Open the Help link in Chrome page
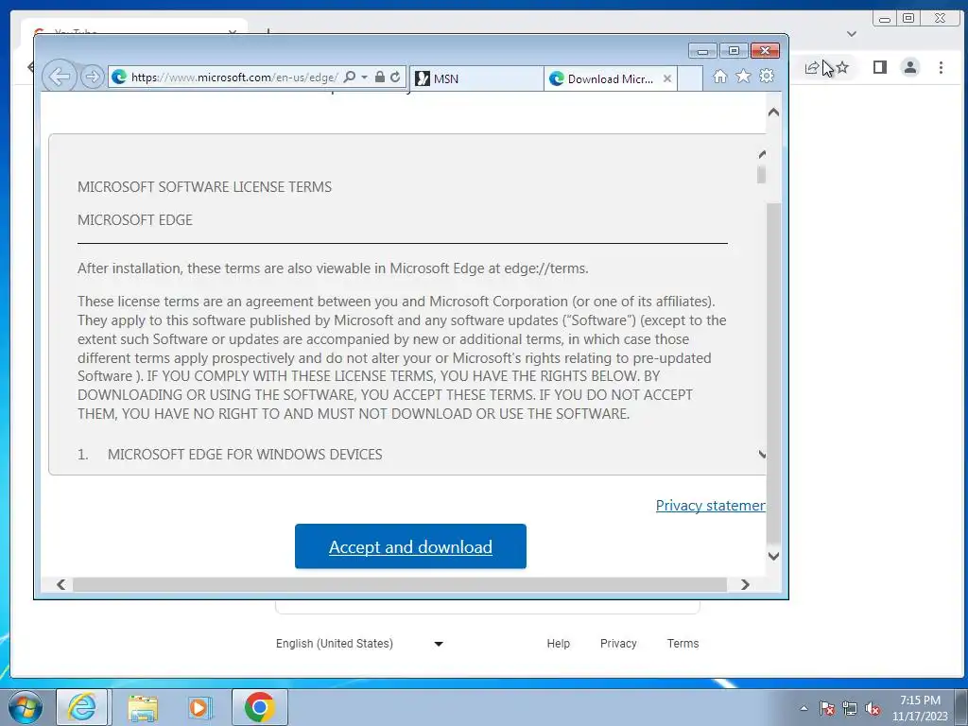This screenshot has height=726, width=968. click(558, 643)
